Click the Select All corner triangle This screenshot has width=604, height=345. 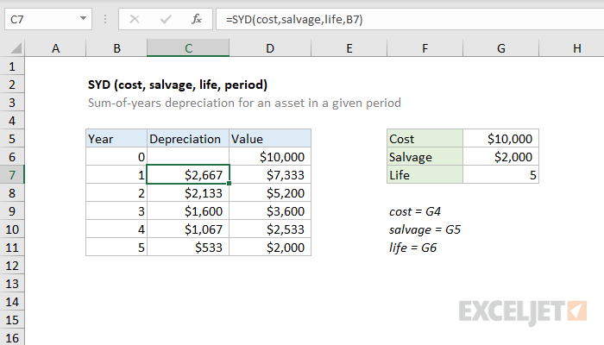coord(16,48)
